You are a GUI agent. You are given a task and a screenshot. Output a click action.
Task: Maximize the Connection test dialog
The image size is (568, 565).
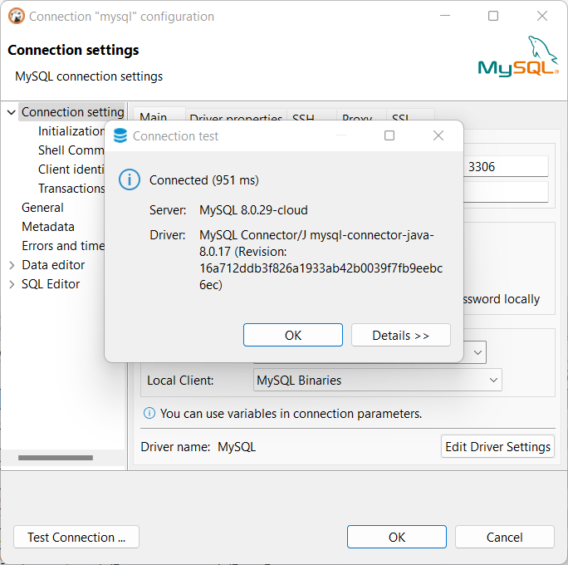click(x=389, y=135)
